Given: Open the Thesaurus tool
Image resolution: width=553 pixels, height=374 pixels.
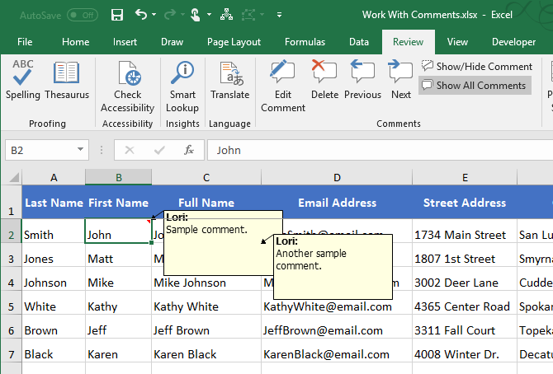Looking at the screenshot, I should (x=67, y=81).
